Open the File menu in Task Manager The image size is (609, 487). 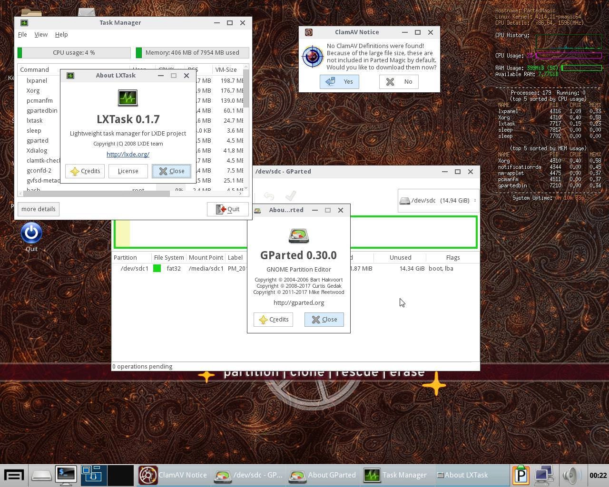22,35
